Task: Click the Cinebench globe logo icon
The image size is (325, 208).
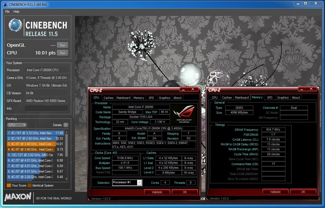Action: [x=15, y=25]
